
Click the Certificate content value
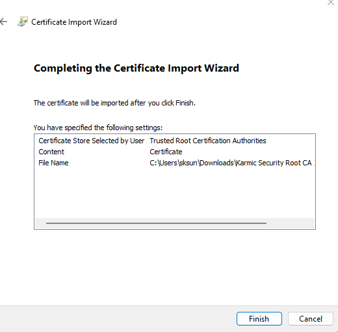coord(166,152)
